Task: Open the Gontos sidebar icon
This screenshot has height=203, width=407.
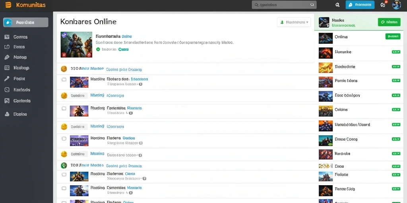Action: click(x=7, y=37)
